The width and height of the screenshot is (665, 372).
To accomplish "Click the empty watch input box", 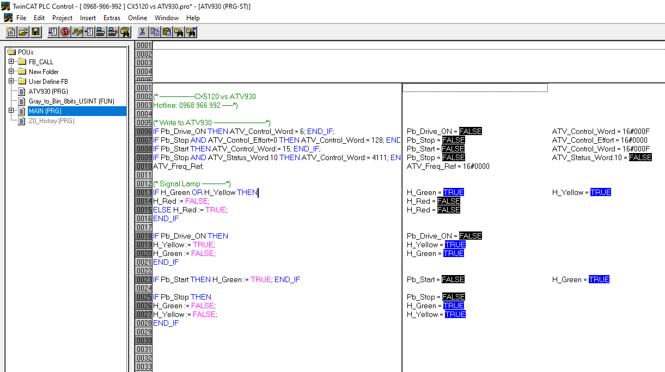I will (x=475, y=88).
